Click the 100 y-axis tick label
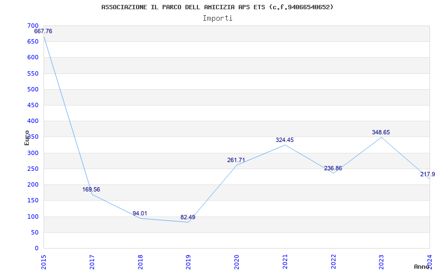435x272 pixels. click(33, 217)
